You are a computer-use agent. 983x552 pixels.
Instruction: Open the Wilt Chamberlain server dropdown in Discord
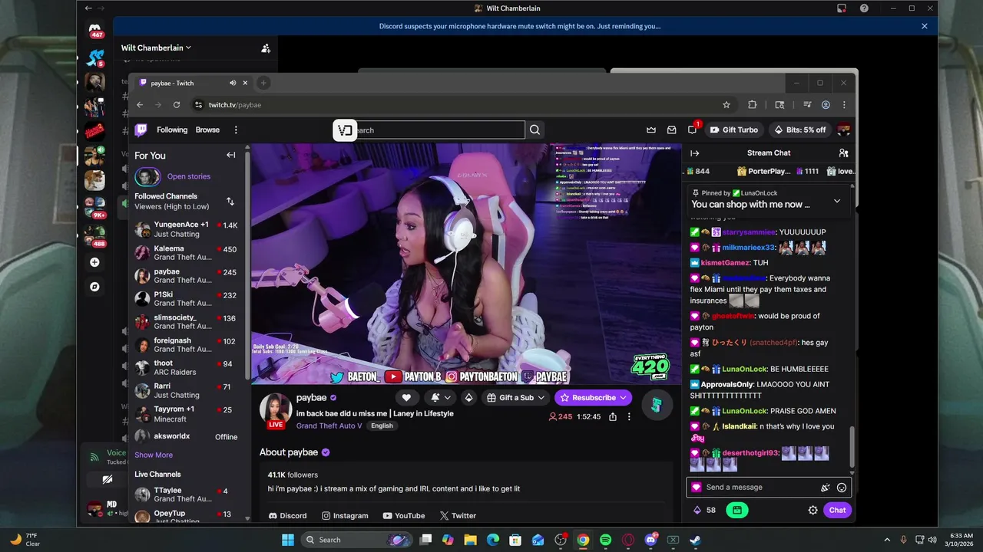point(157,48)
